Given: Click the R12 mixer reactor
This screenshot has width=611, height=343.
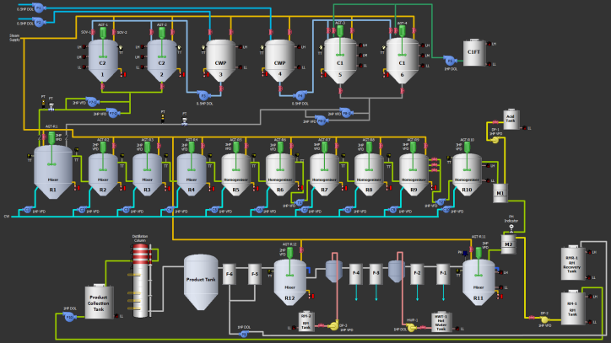Looking at the screenshot, I should pyautogui.click(x=289, y=282).
